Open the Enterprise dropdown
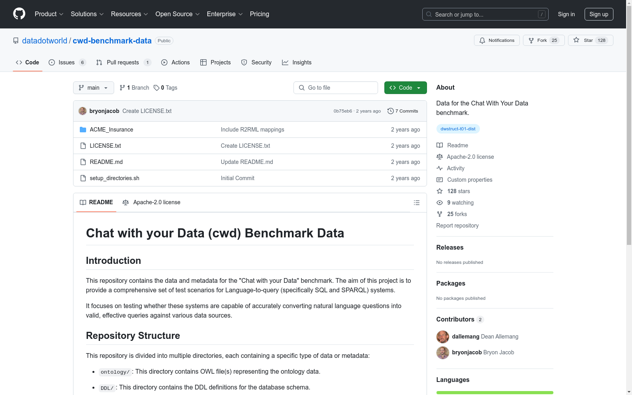 pos(225,14)
